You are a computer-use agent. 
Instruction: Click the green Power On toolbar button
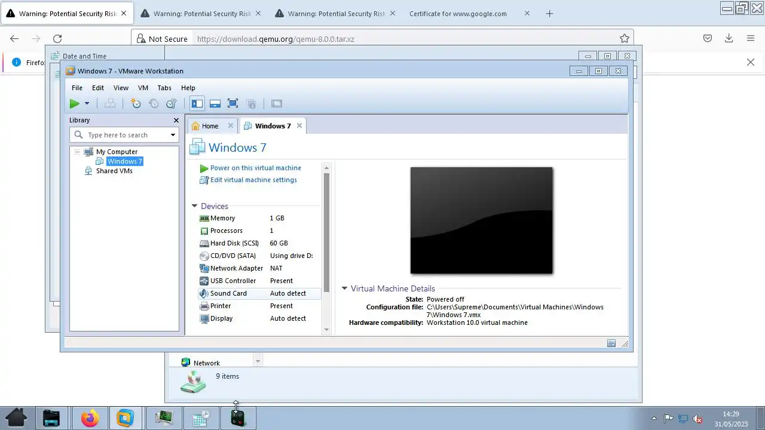click(x=74, y=103)
